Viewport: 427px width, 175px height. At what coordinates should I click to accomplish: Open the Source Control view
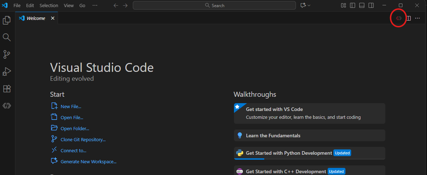coord(7,54)
